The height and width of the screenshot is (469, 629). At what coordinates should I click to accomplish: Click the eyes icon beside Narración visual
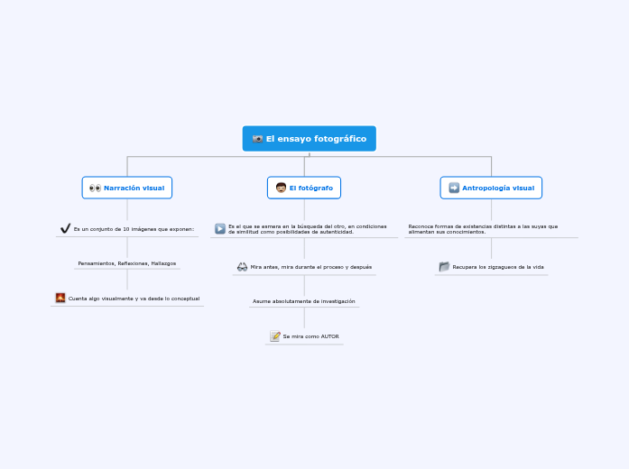click(x=95, y=188)
